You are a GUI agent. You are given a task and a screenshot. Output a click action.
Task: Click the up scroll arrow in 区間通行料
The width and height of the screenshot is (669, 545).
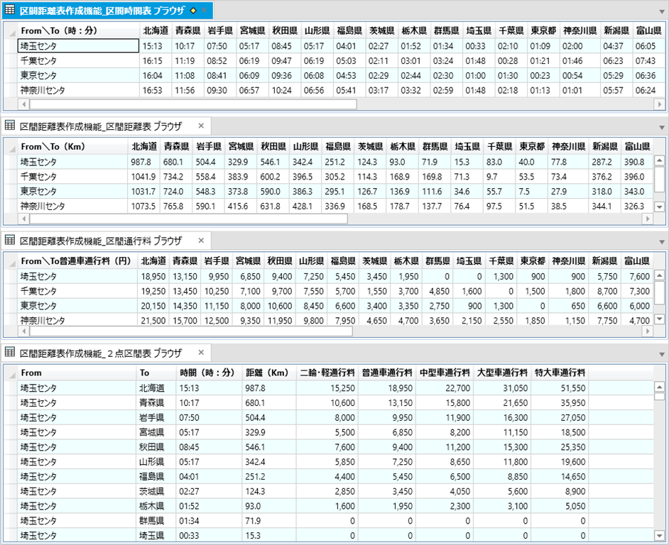pyautogui.click(x=659, y=275)
